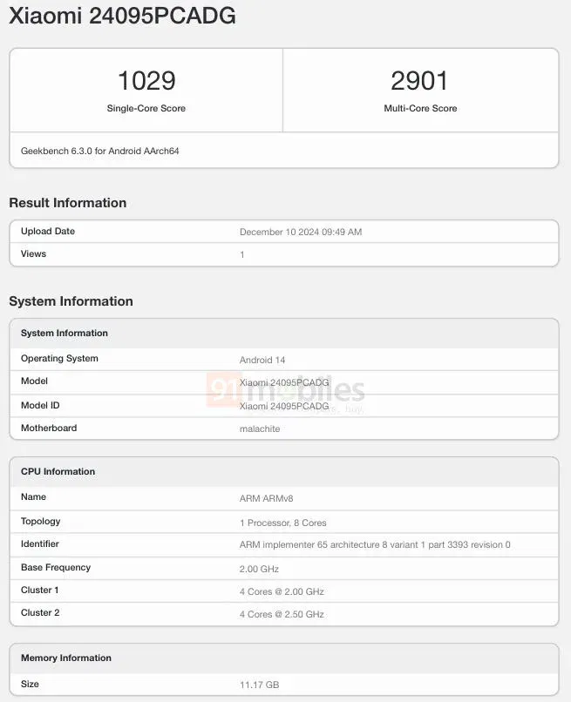Click the Topology row label
This screenshot has width=571, height=702.
(x=41, y=522)
